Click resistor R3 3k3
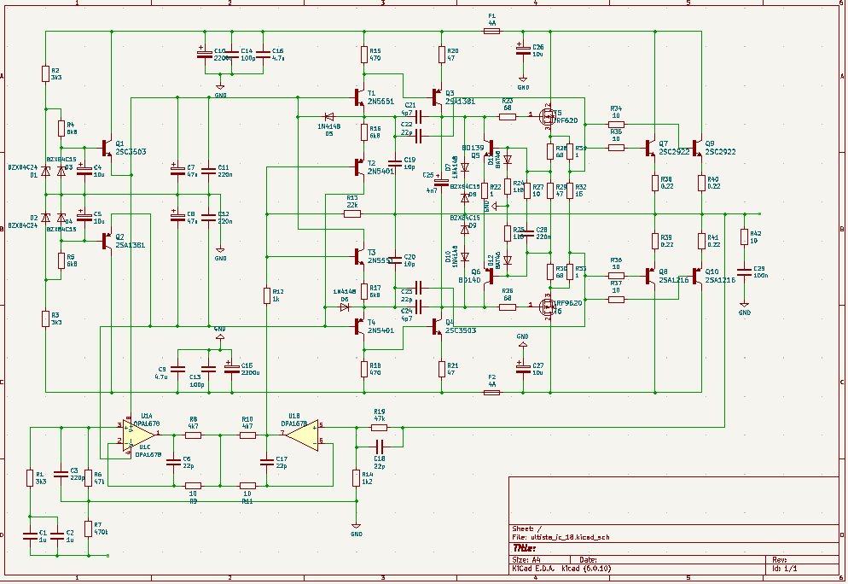Image resolution: width=848 pixels, height=584 pixels. point(45,318)
